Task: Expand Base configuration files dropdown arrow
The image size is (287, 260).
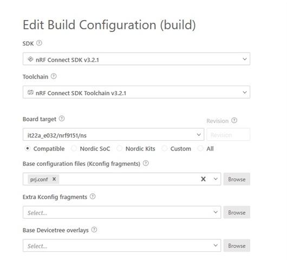Action: (216, 179)
